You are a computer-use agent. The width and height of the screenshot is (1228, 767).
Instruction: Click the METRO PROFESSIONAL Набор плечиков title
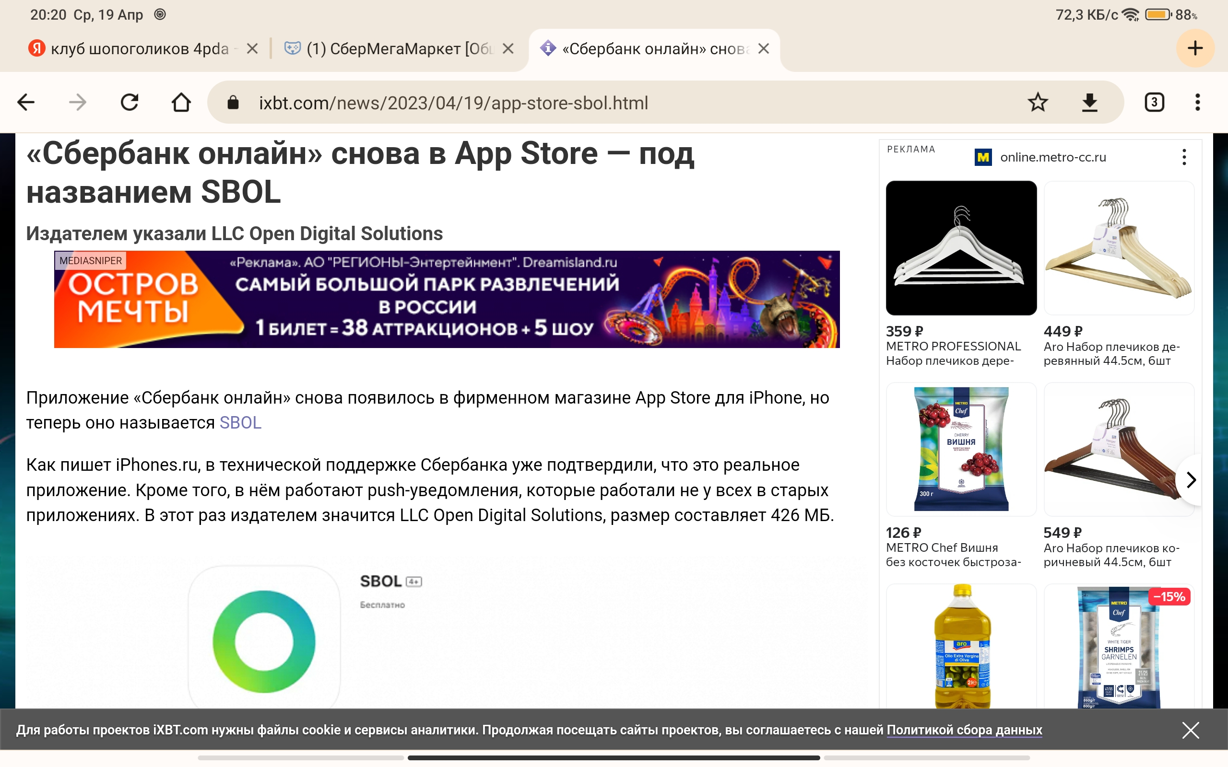point(953,354)
